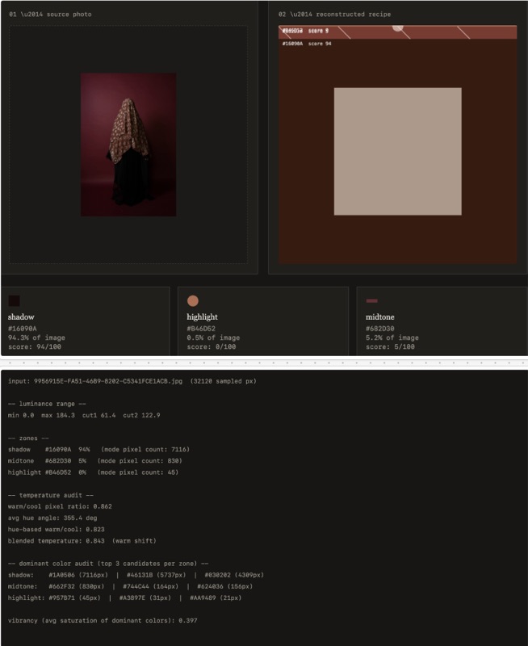Select hex value #B46D52 in highlight card

click(x=201, y=329)
